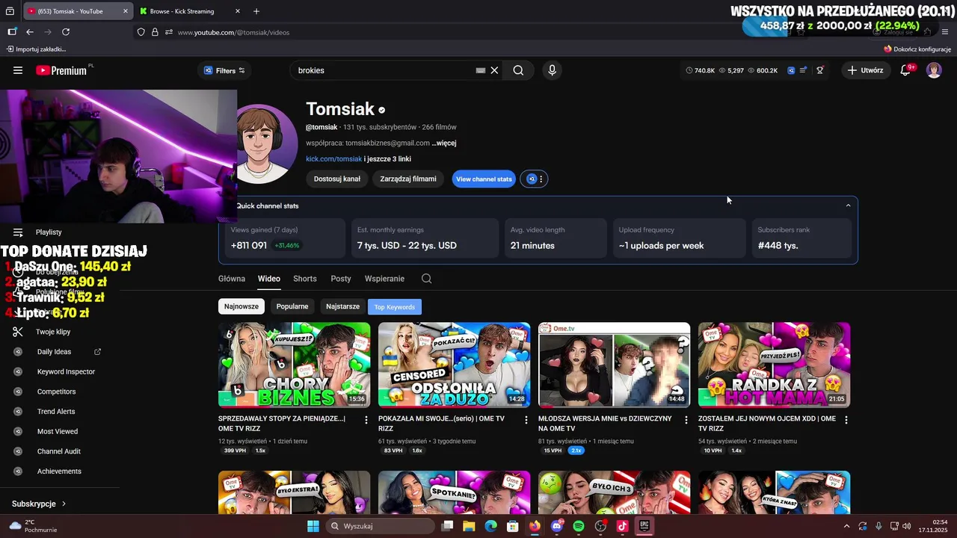Start voice search with microphone
This screenshot has width=957, height=538.
point(552,70)
